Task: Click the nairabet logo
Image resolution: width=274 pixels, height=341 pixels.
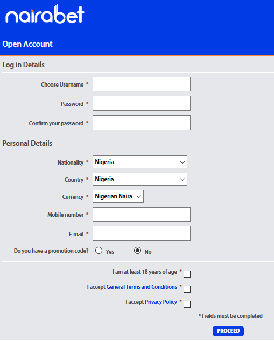Action: [x=45, y=14]
